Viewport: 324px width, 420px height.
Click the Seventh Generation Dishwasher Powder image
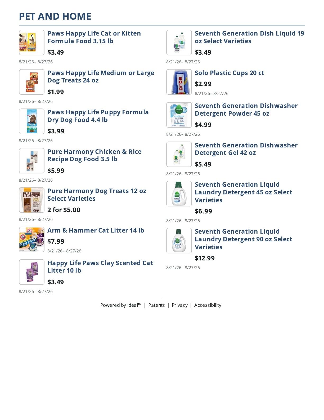[x=179, y=115]
